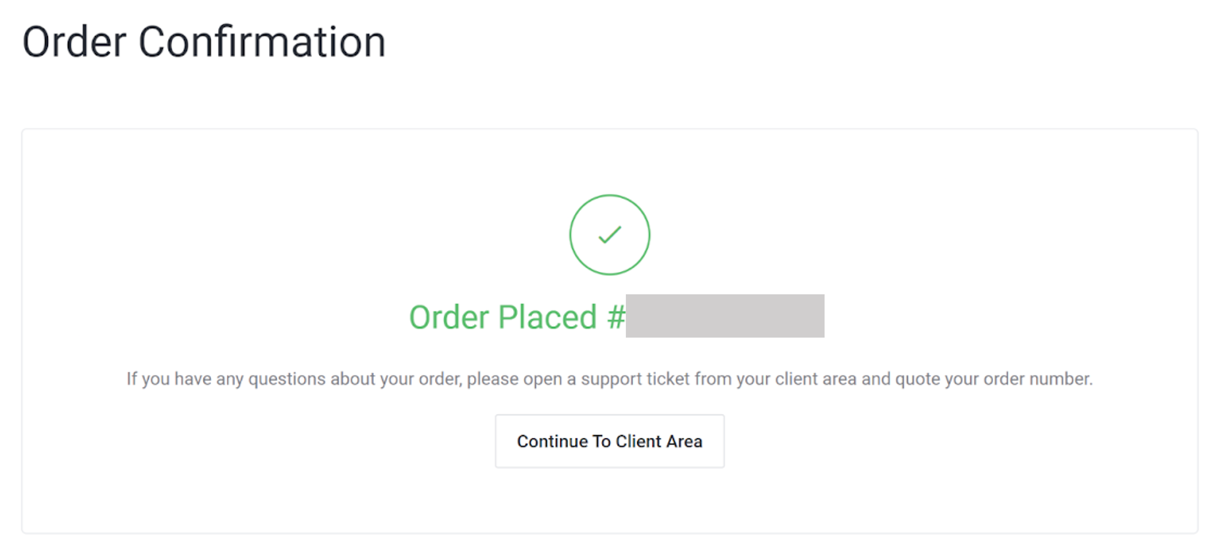Click the gray redacted order number box
Image resolution: width=1222 pixels, height=560 pixels.
(x=725, y=316)
